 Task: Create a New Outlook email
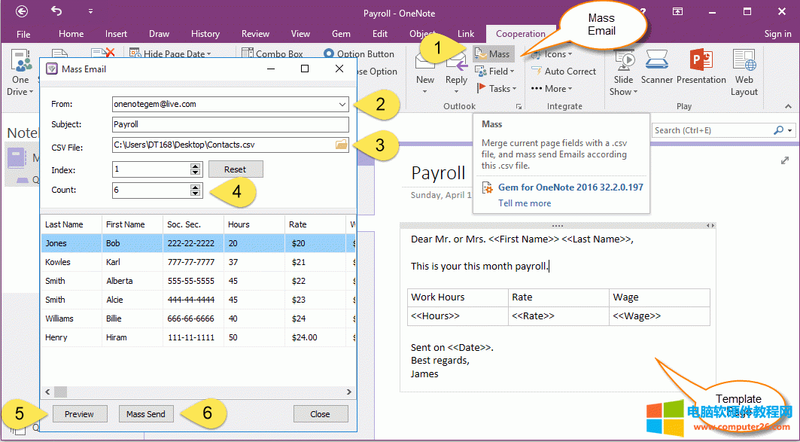click(x=424, y=68)
